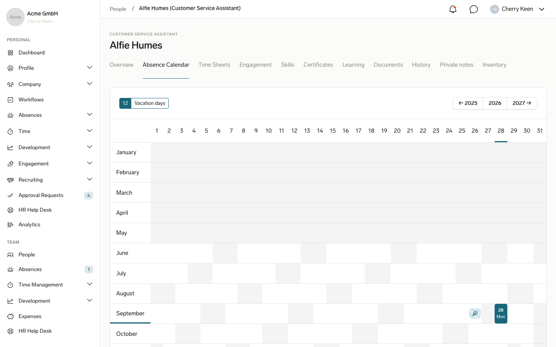
Task: Click the Team Absences sun icon
Action: click(x=10, y=270)
